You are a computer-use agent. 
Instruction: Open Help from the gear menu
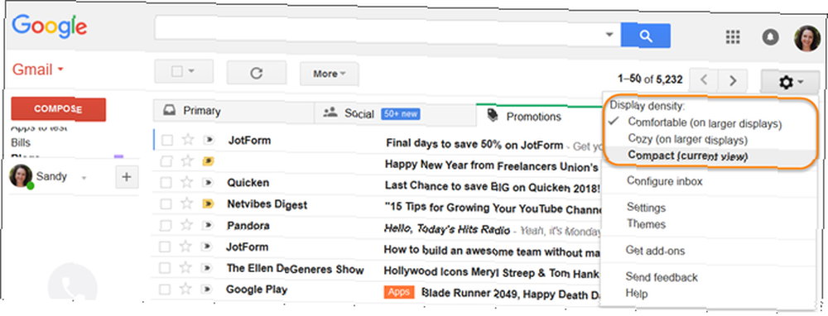pos(636,294)
